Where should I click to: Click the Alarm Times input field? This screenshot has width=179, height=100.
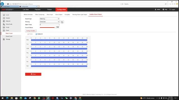(x=50, y=25)
